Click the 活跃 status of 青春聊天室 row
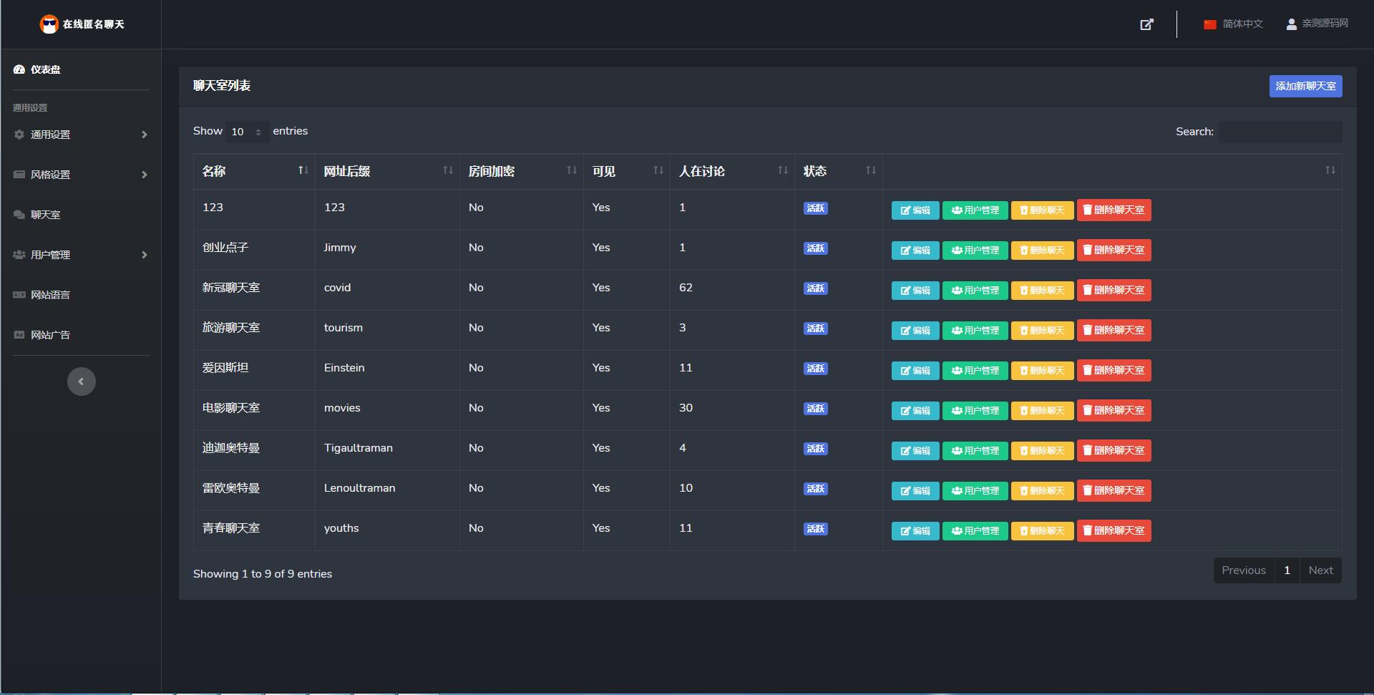Image resolution: width=1374 pixels, height=695 pixels. tap(815, 529)
